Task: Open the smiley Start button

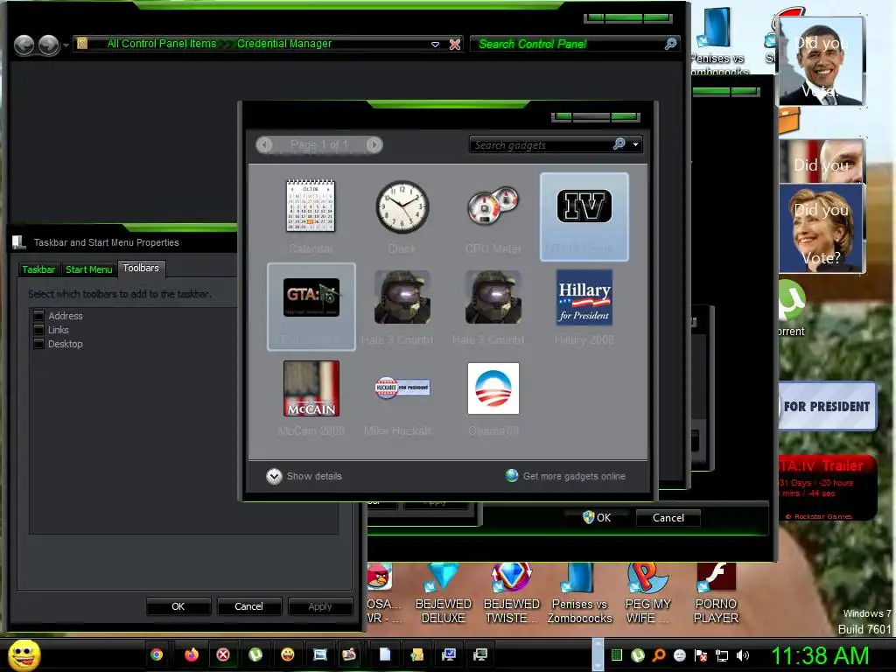Action: pyautogui.click(x=24, y=654)
